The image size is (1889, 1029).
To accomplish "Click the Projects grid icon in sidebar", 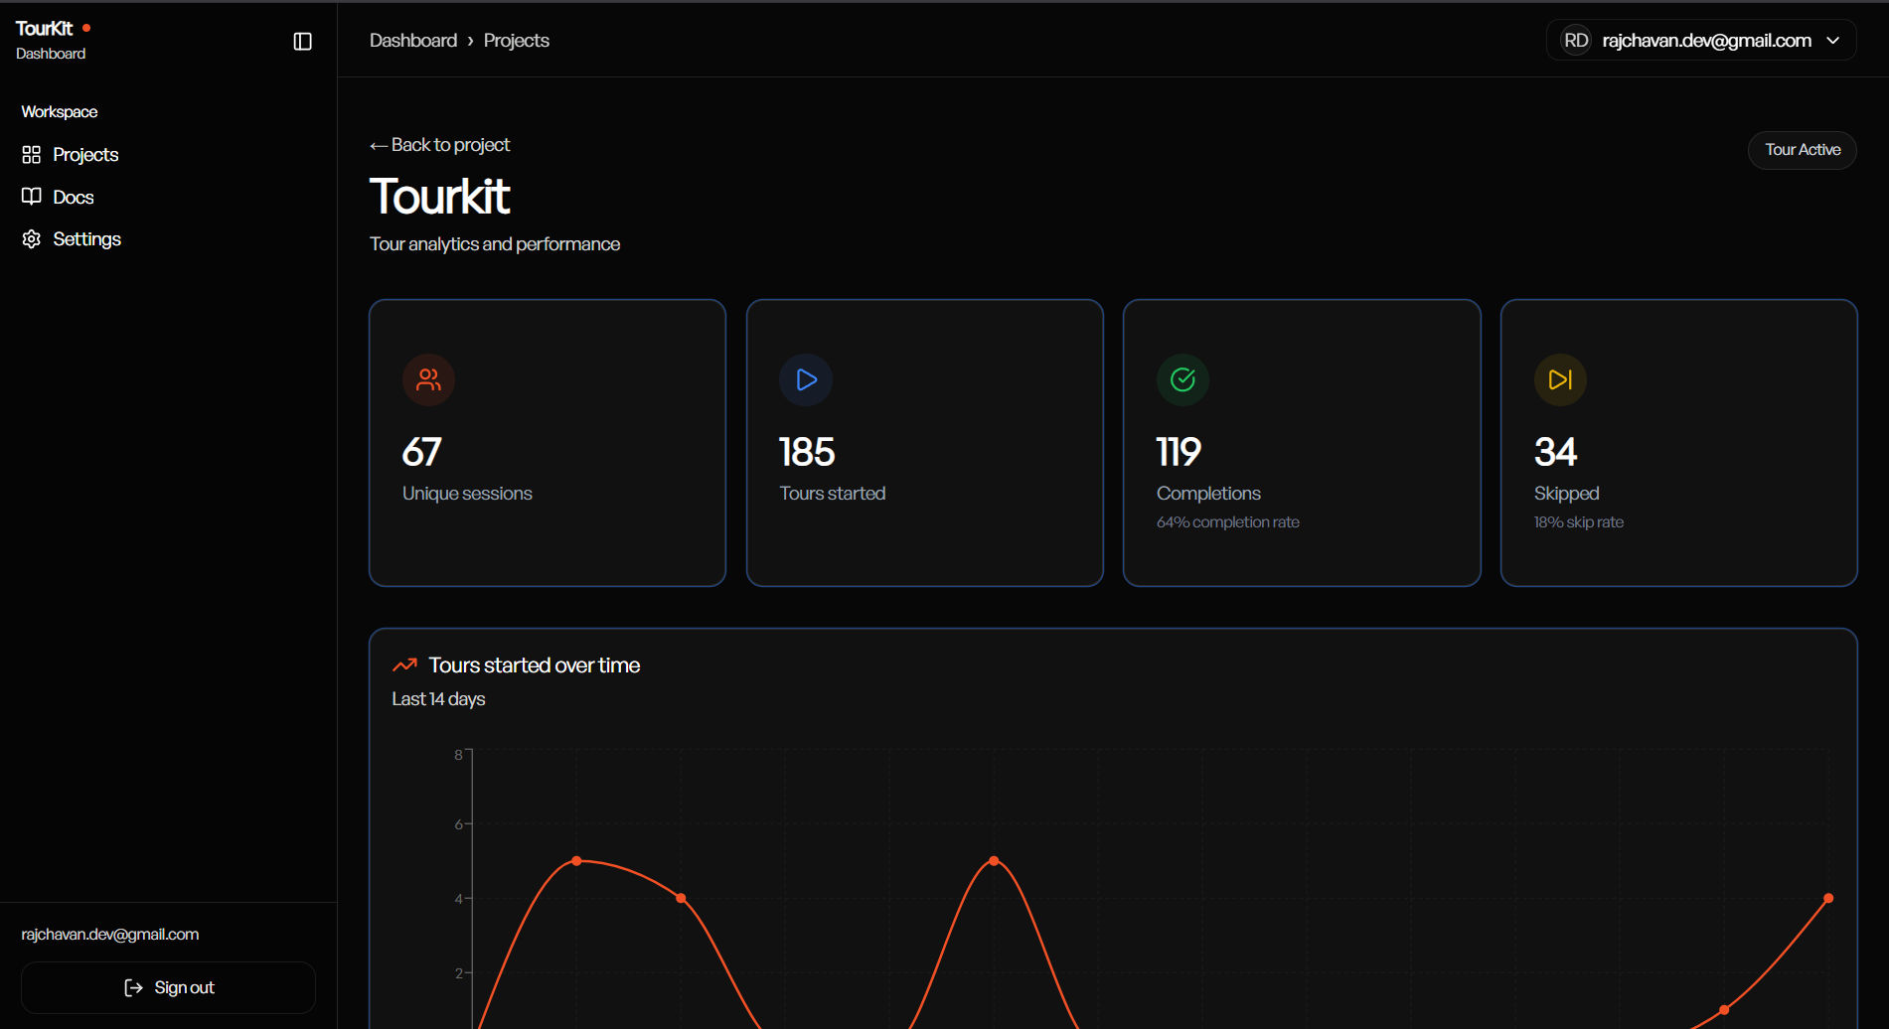I will (x=32, y=155).
